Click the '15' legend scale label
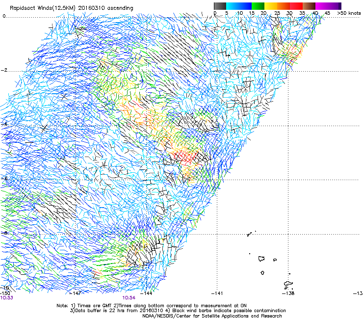 (x=252, y=13)
